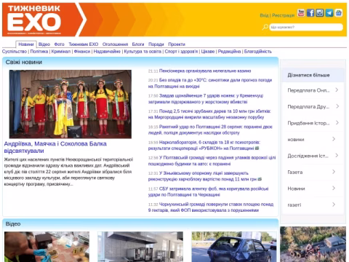Image resolution: width=349 pixels, height=262 pixels.
Task: Go to Редакційна category
Action: pos(229,52)
